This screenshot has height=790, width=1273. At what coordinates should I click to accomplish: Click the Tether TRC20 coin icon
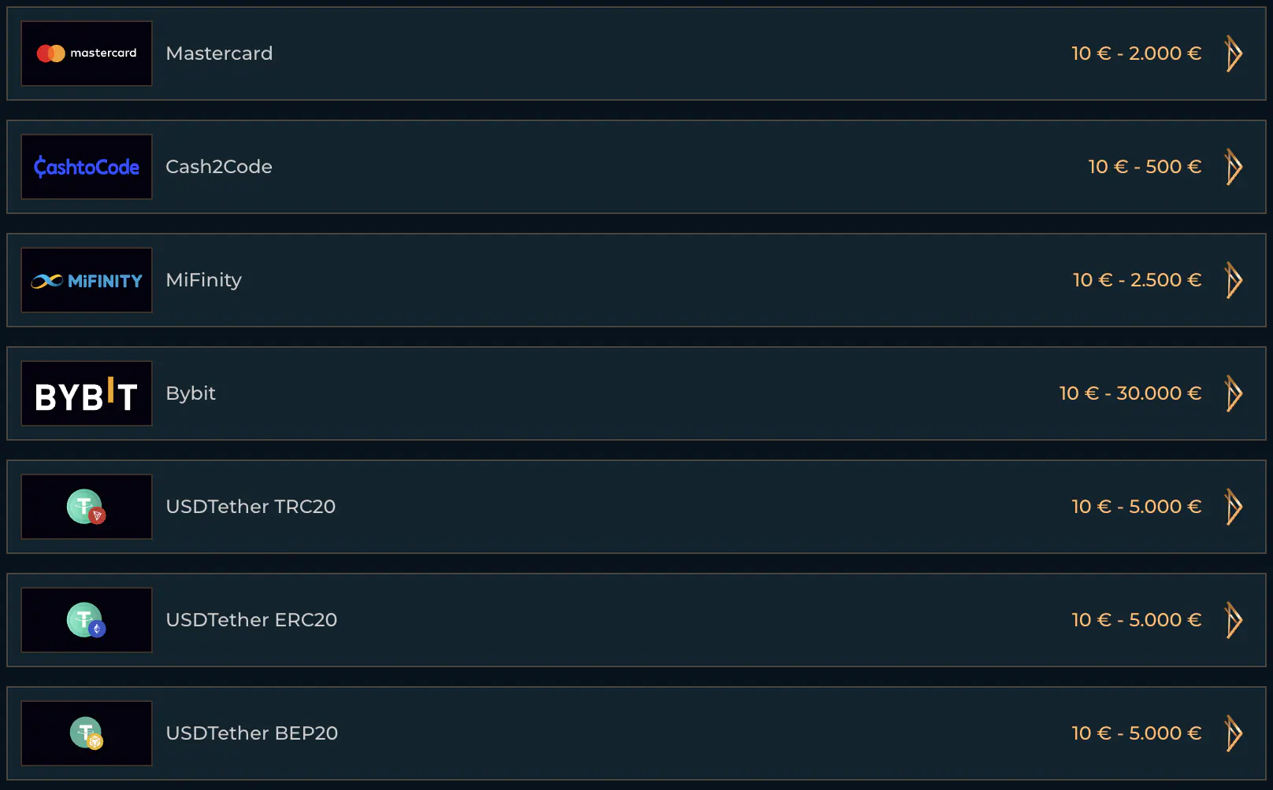[x=87, y=507]
